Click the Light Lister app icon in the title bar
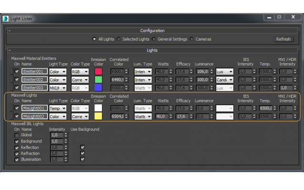Screen dimensions: 304x190 (x=5, y=19)
